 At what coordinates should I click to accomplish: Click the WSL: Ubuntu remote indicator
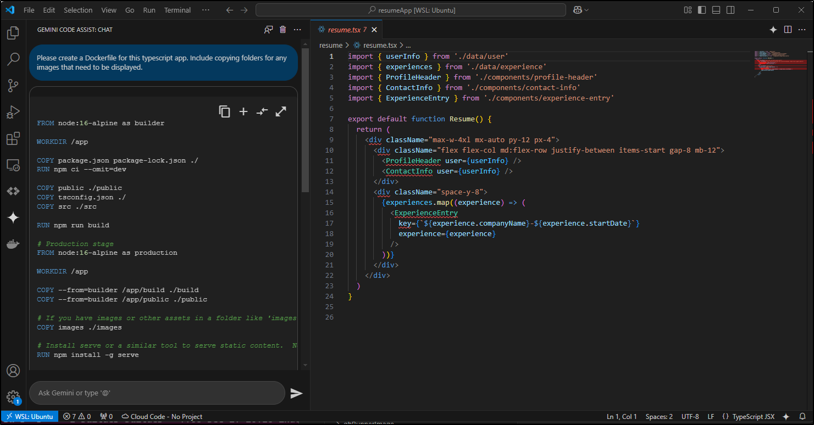[30, 416]
